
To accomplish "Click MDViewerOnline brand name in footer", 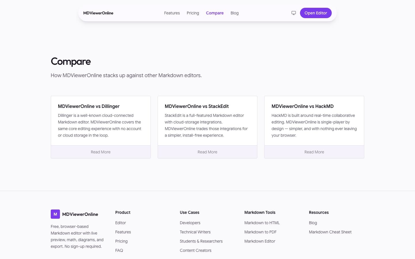I will click(x=80, y=214).
